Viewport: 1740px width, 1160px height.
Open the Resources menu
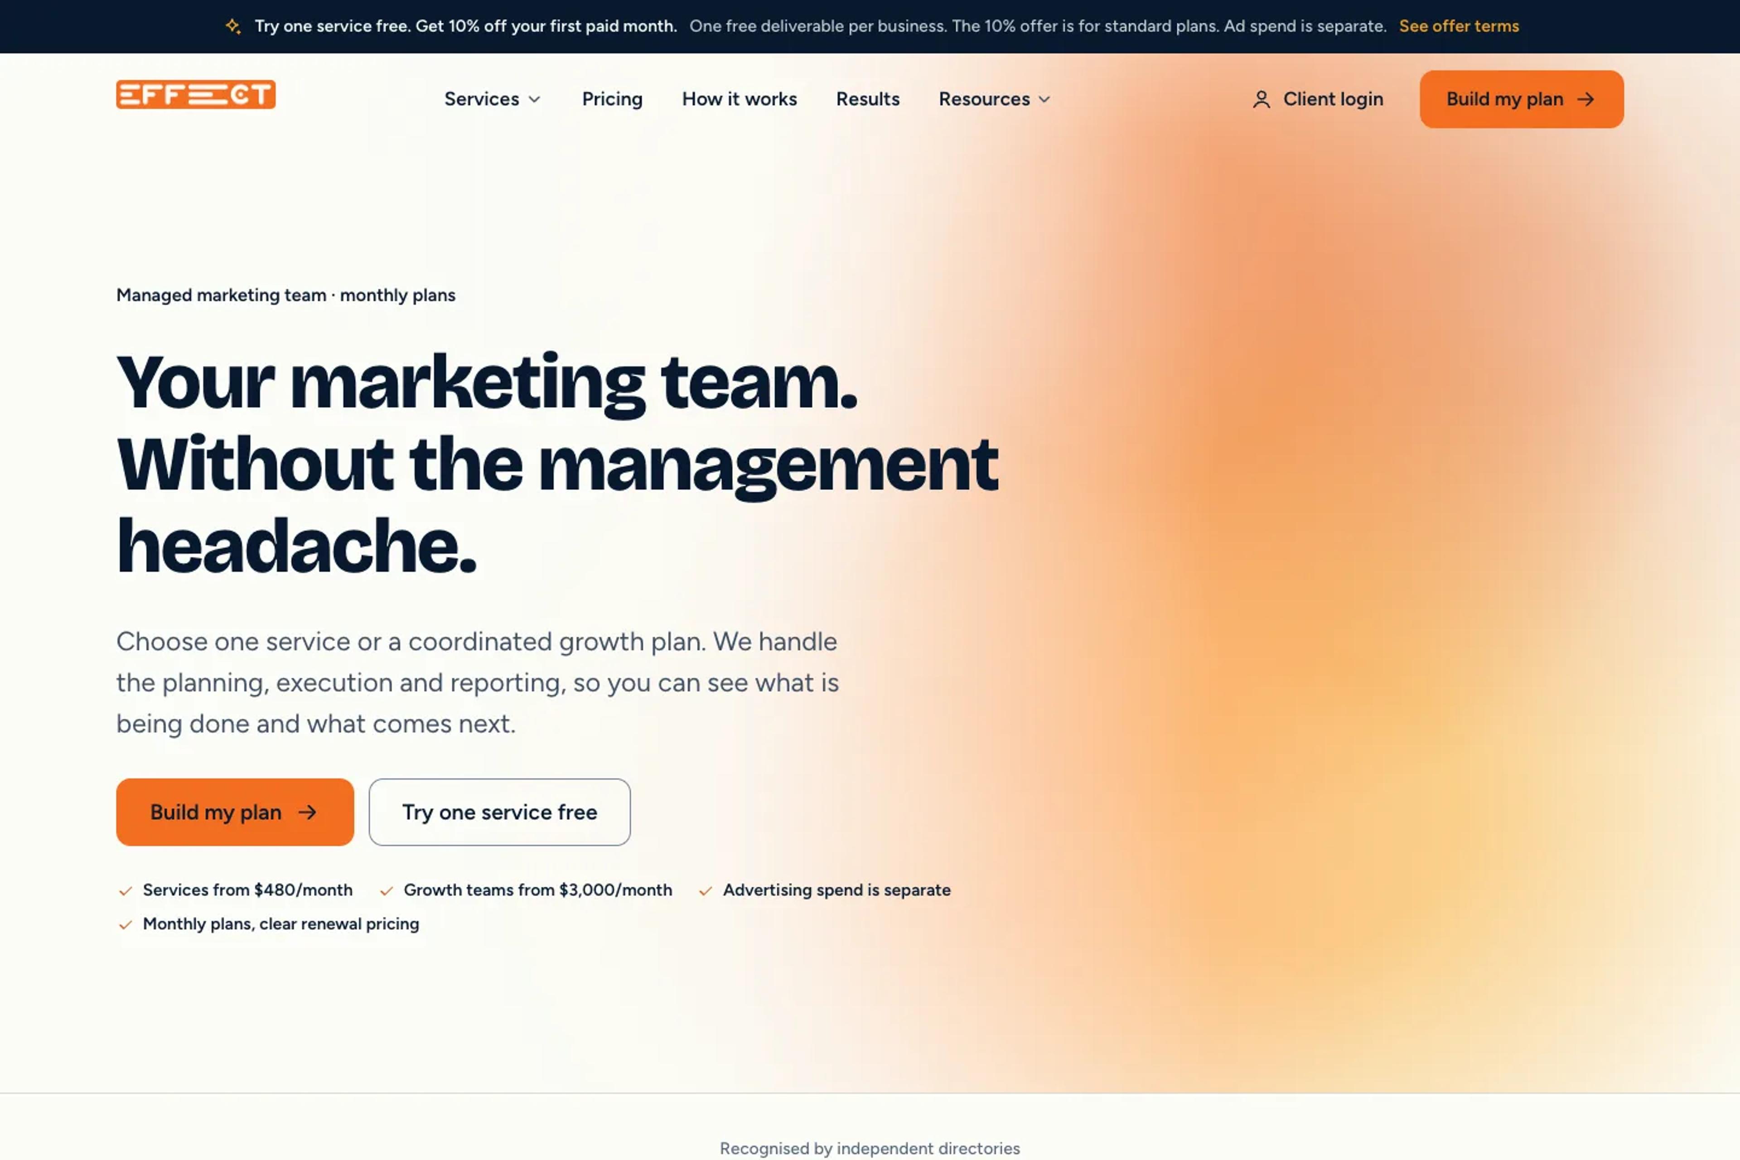(995, 99)
